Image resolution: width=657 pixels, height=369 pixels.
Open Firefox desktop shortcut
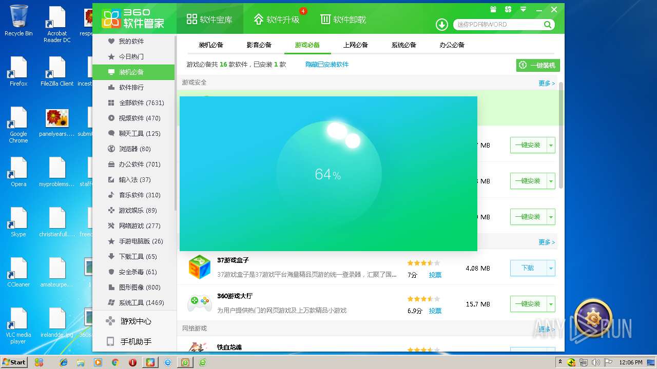(x=18, y=71)
